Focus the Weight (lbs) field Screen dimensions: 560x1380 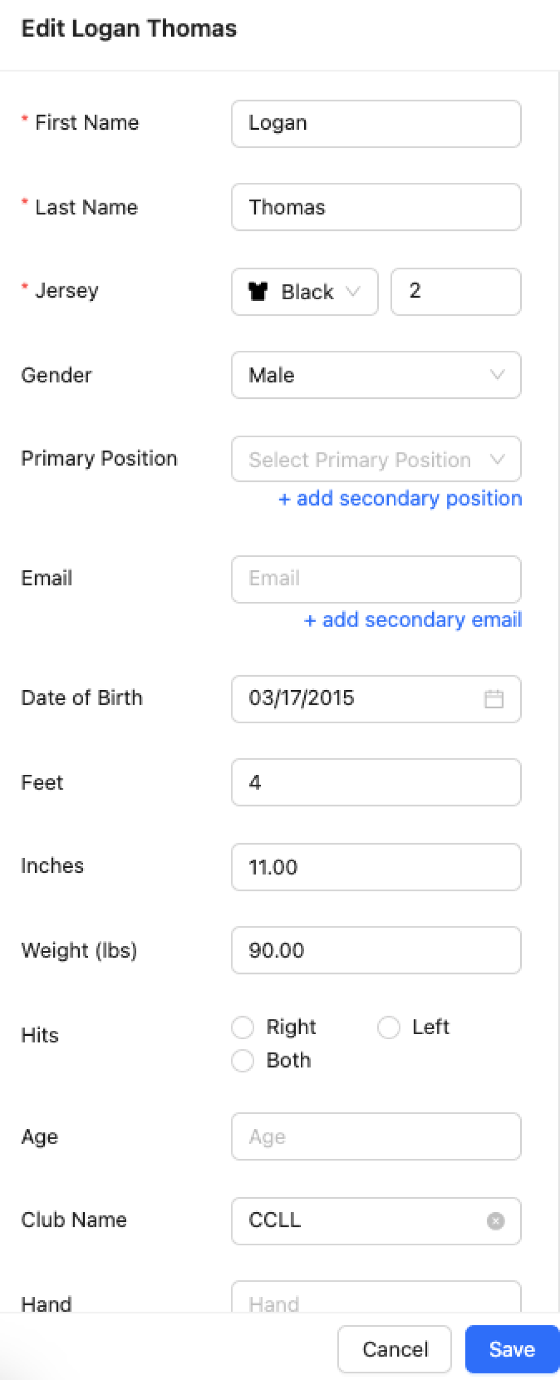coord(376,950)
